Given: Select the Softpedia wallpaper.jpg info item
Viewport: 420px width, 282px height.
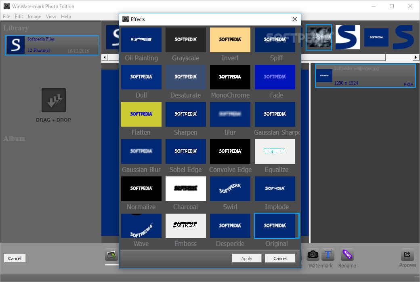Looking at the screenshot, I should (365, 76).
